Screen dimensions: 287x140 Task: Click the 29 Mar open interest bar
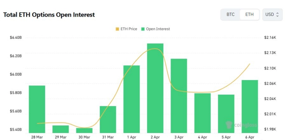[60, 129]
